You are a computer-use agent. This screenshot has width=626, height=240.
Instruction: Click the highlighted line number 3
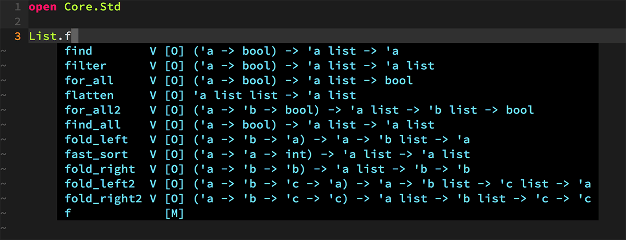(18, 36)
